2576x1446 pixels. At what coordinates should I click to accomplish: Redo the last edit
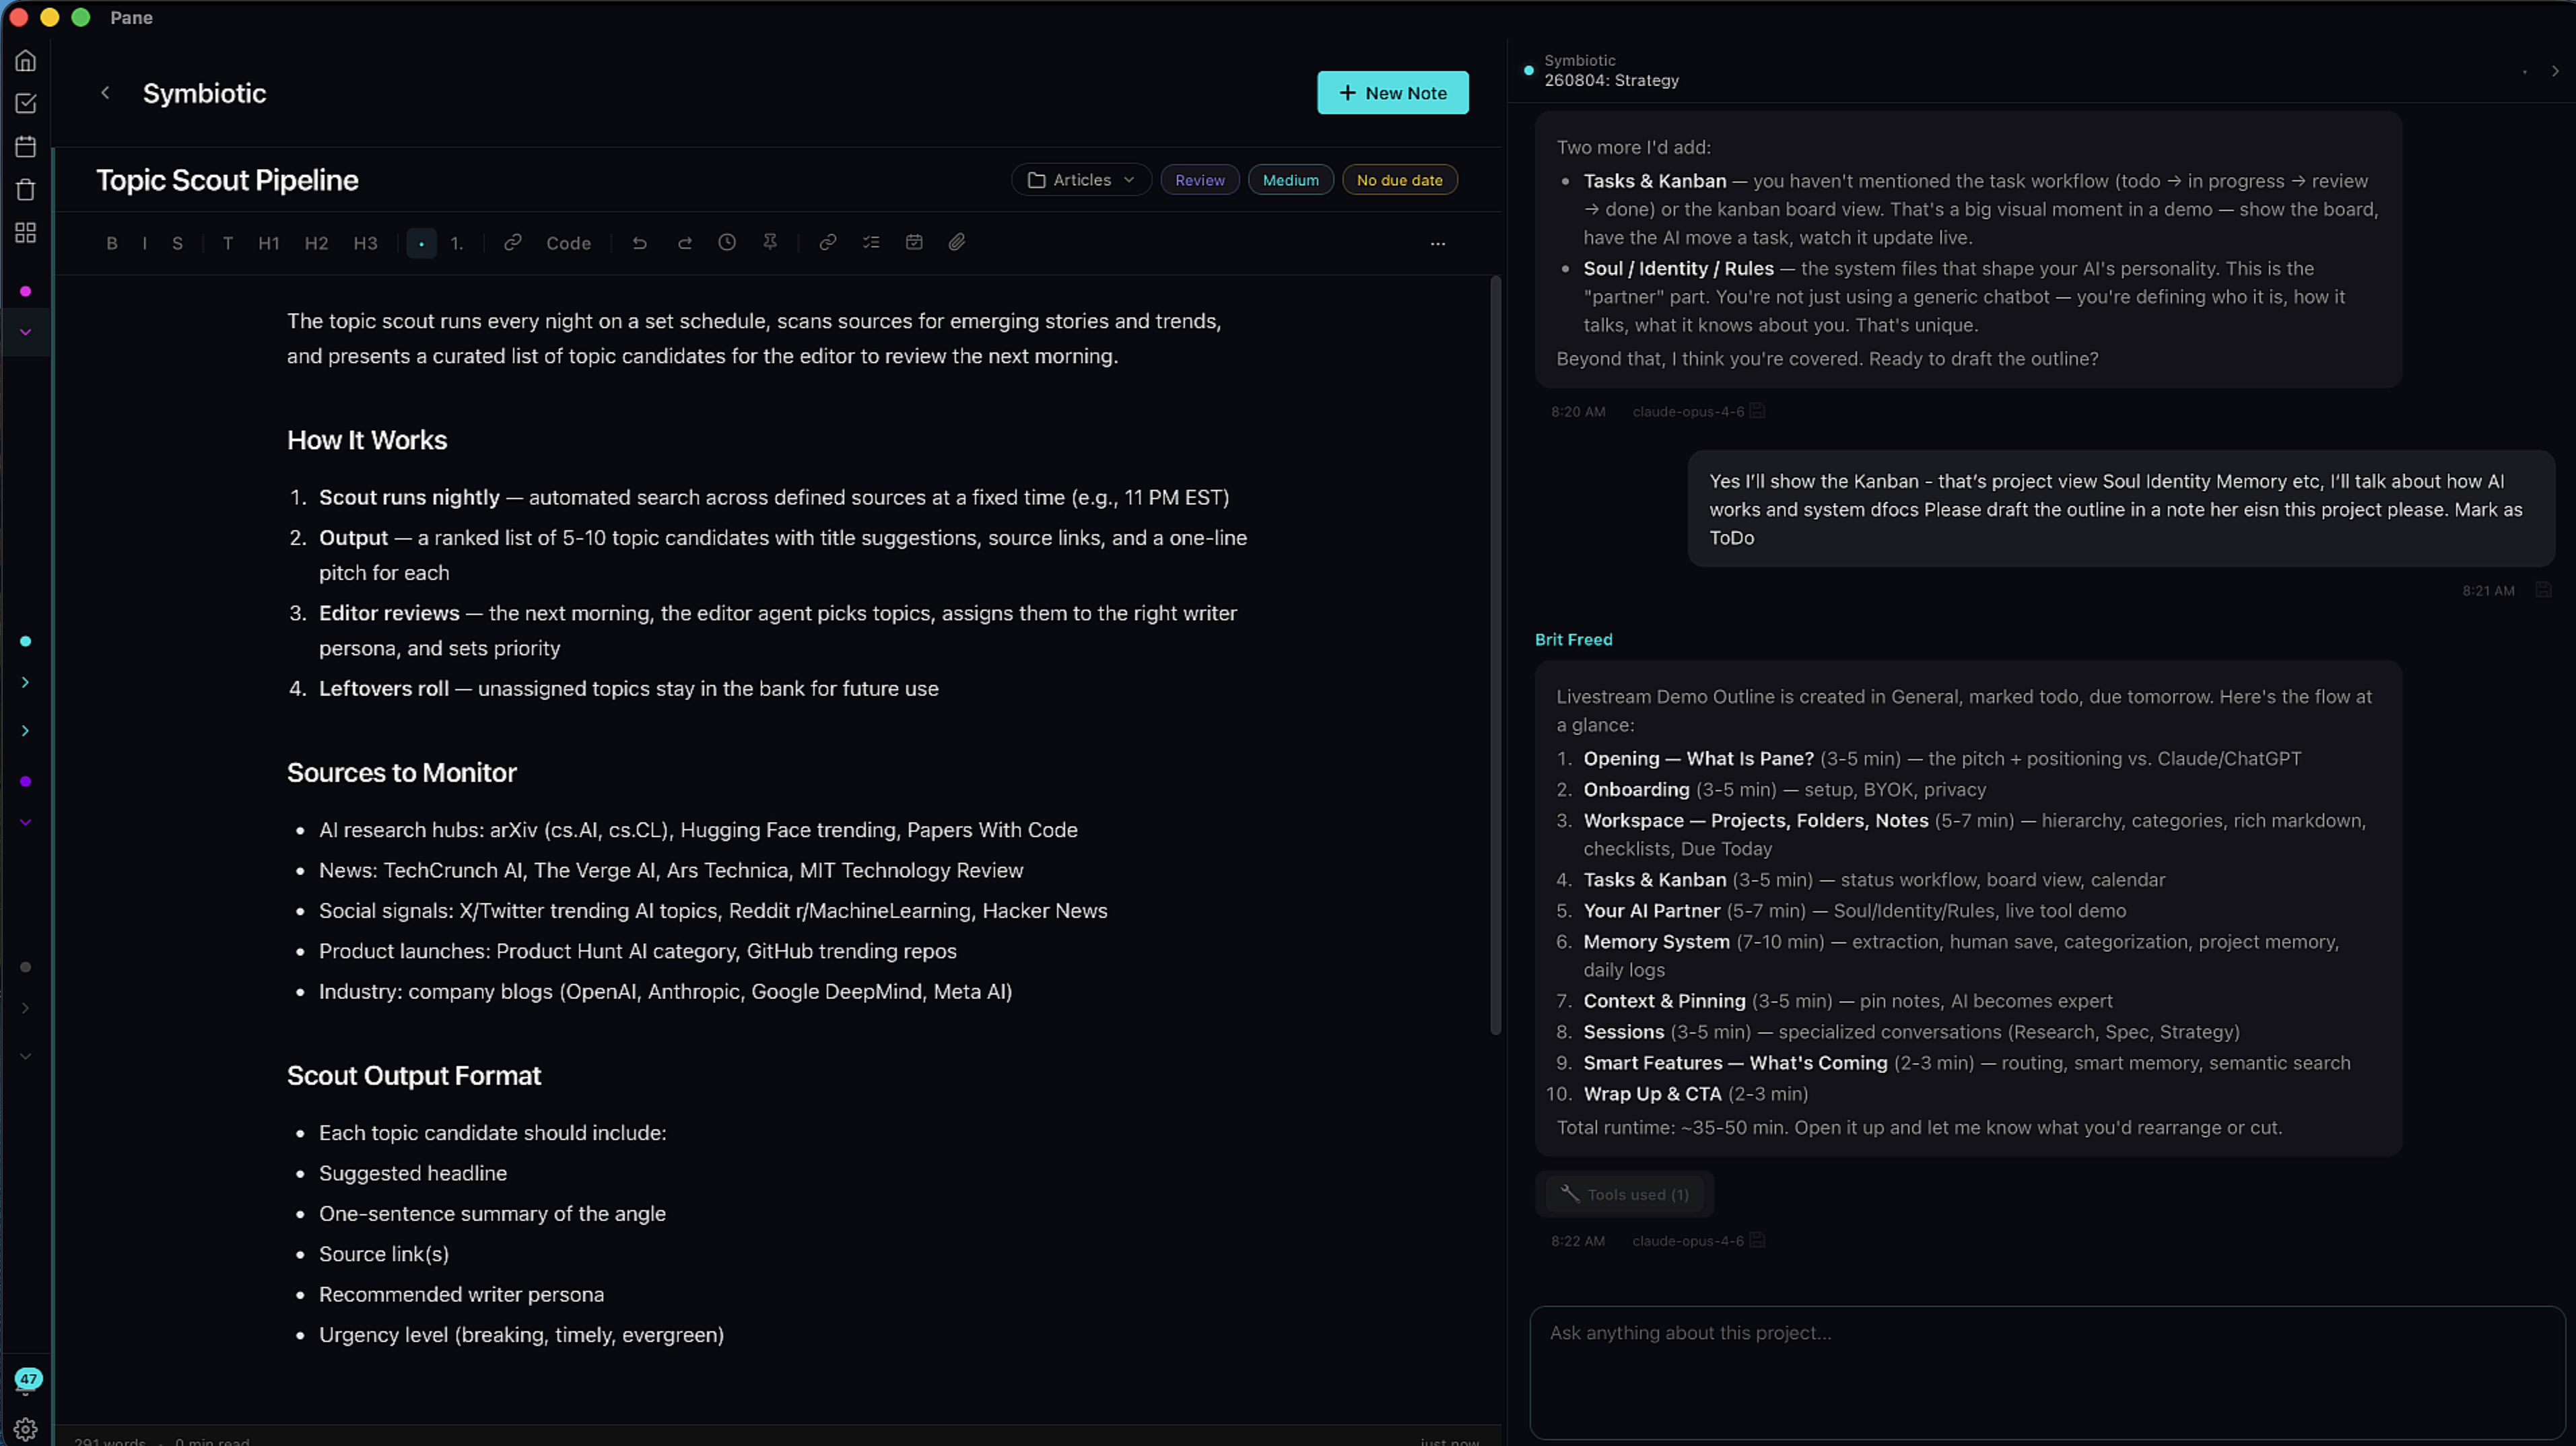click(x=684, y=243)
